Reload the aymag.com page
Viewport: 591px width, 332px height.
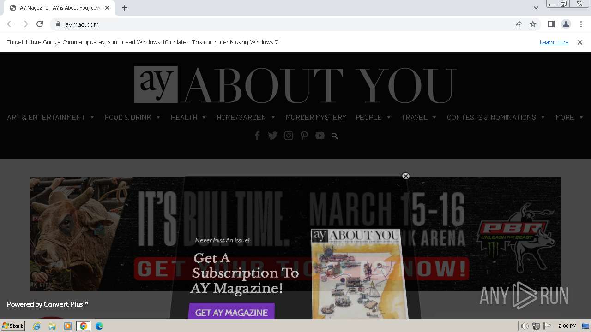pyautogui.click(x=40, y=24)
